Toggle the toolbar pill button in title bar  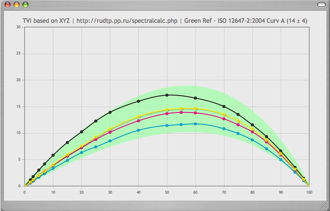coord(322,5)
